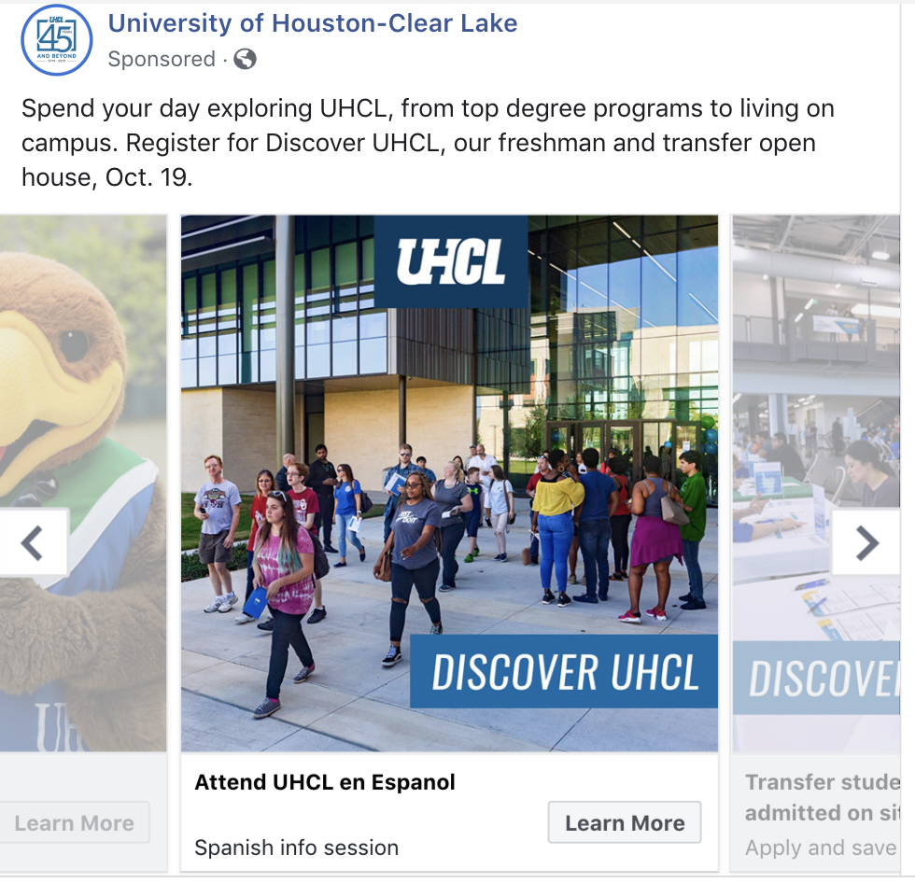Image resolution: width=915 pixels, height=883 pixels.
Task: Click the faded Learn More button on the mascot card
Action: [75, 822]
